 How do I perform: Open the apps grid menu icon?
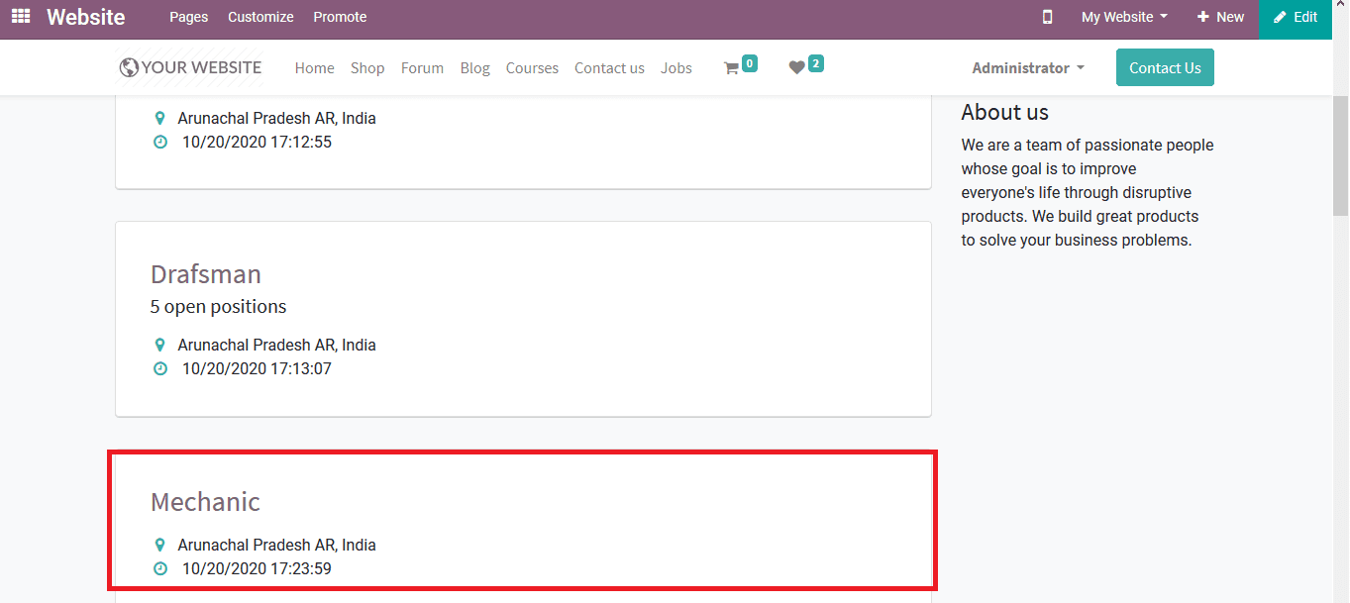pyautogui.click(x=21, y=17)
